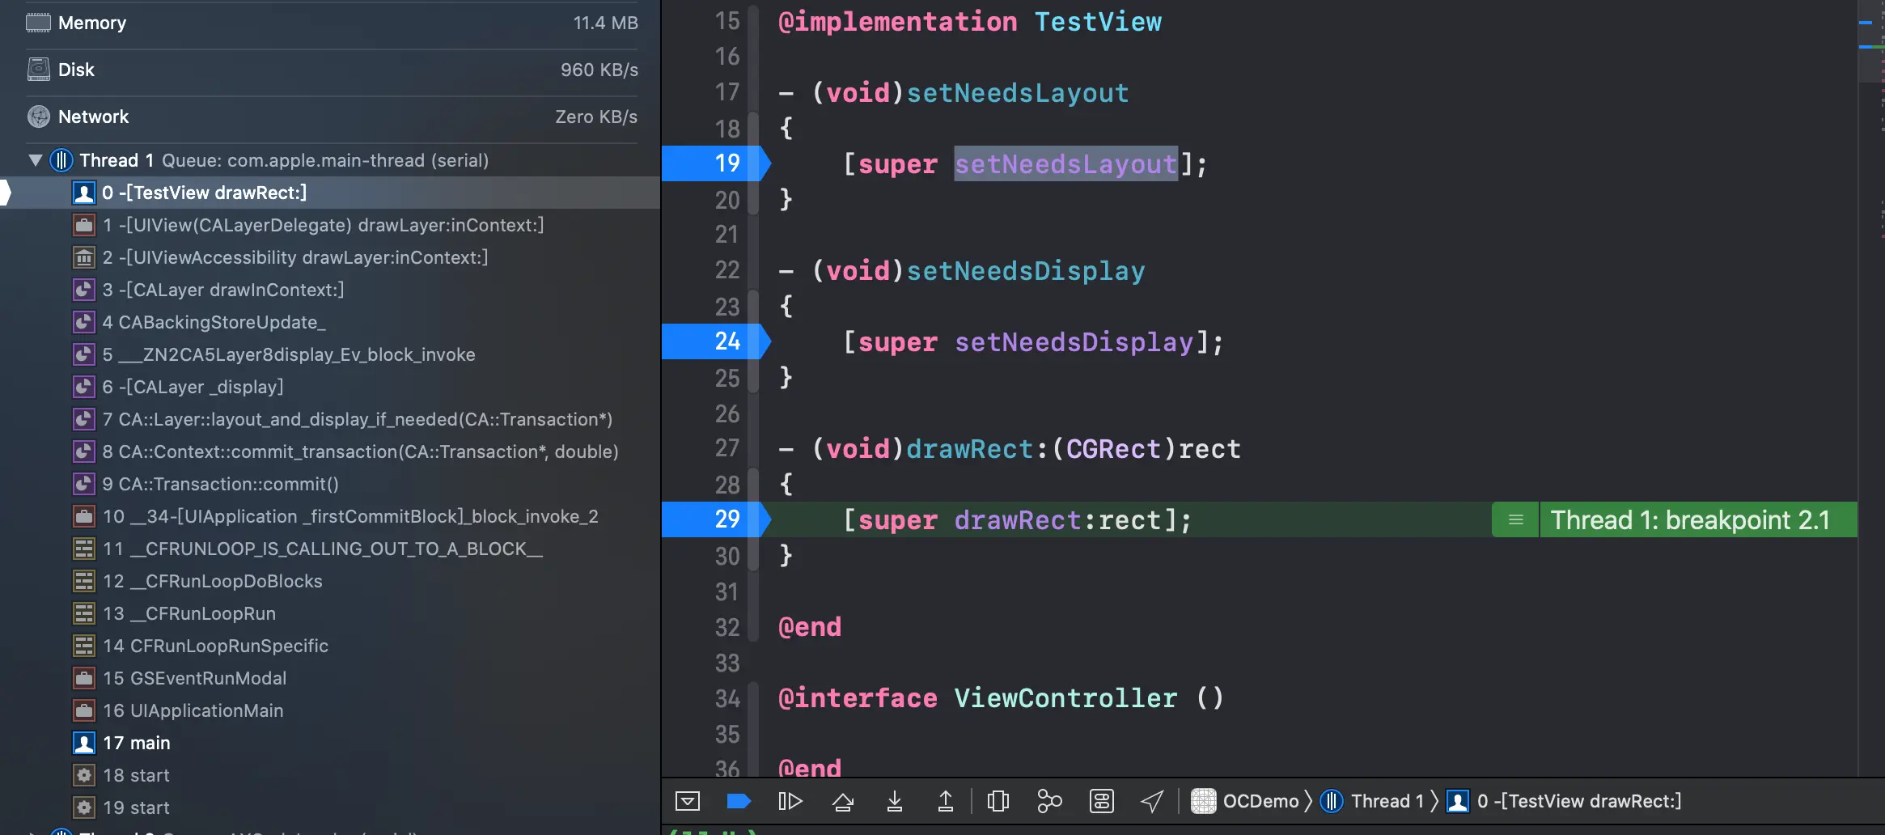Click the setNeedsDisplay call on line 24

[x=1074, y=342]
